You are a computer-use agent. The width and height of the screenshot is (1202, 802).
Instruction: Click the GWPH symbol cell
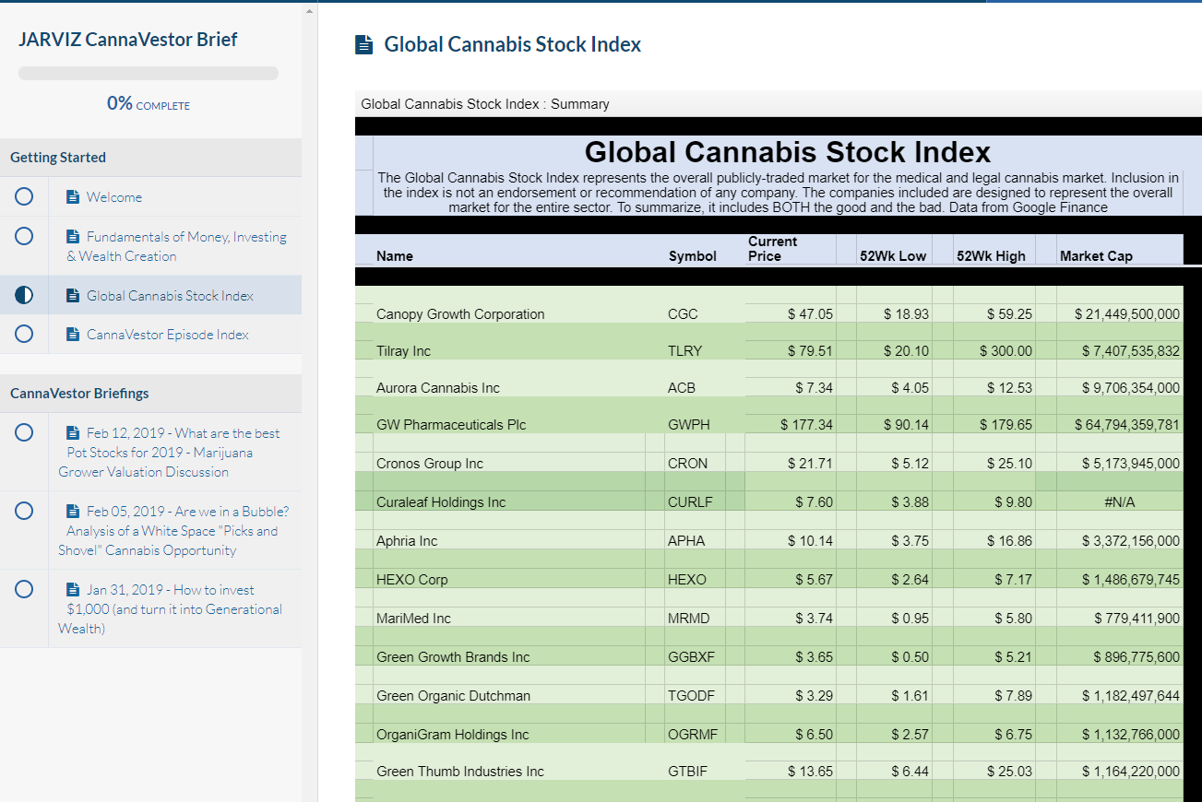coord(689,425)
